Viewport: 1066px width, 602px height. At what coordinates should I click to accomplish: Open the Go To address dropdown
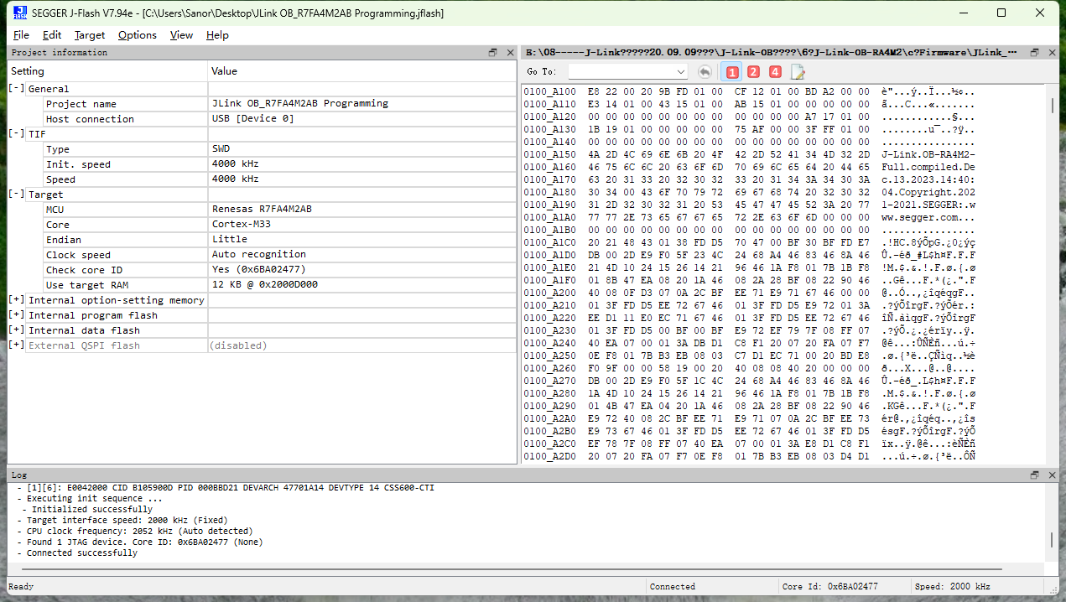coord(680,72)
